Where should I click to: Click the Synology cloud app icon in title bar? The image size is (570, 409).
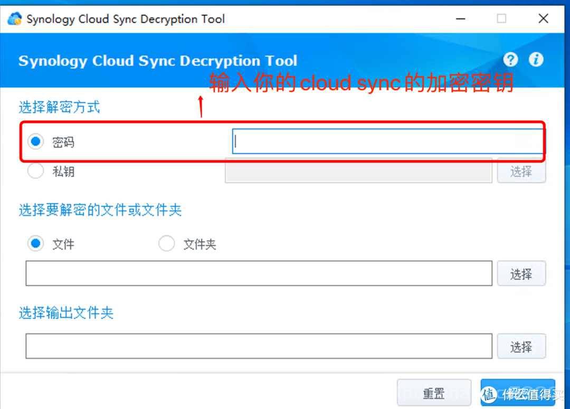pyautogui.click(x=15, y=18)
